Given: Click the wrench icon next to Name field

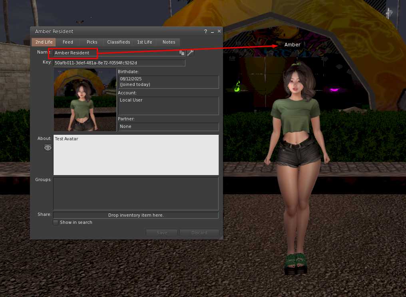Looking at the screenshot, I should tap(190, 53).
